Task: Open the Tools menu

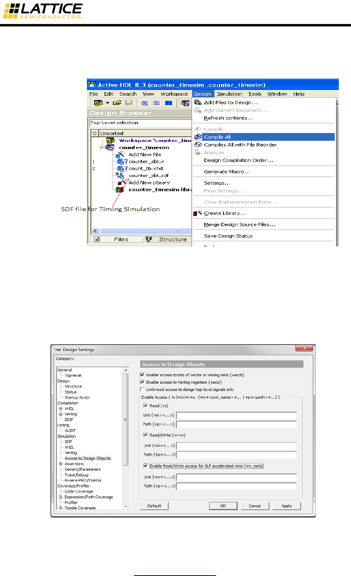Action: click(x=255, y=94)
